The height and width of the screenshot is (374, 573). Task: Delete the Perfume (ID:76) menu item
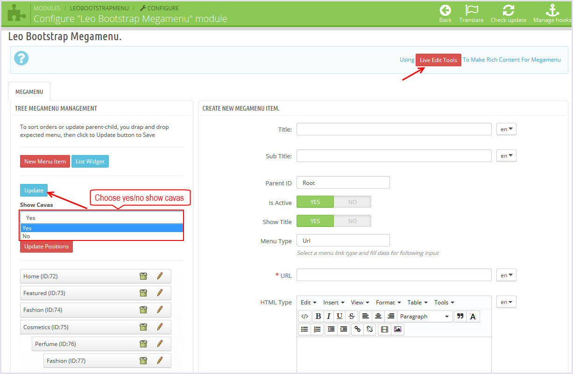[x=143, y=344]
